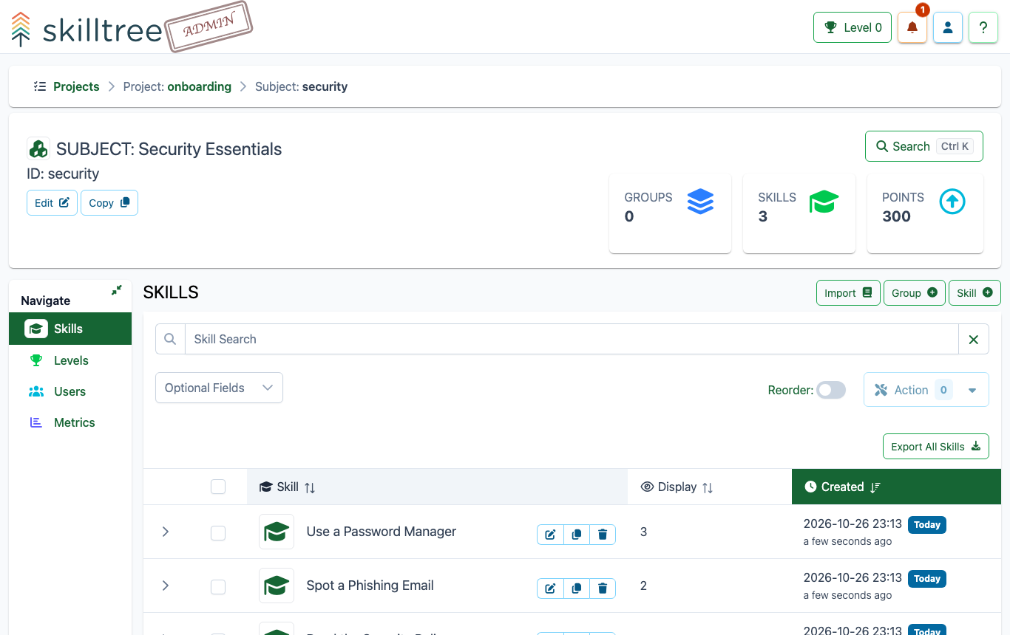Open the Skills navigation item

70,329
